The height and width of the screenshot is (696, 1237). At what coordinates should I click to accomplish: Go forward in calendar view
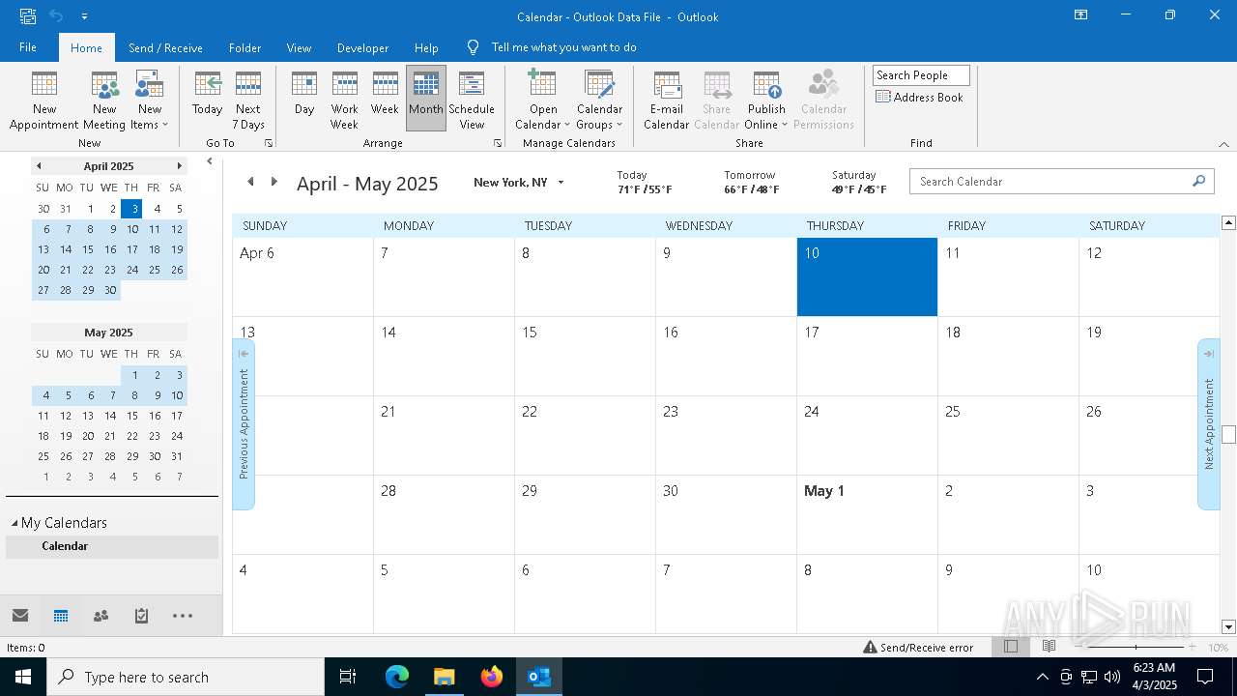(x=274, y=182)
